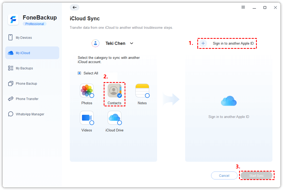The image size is (283, 190).
Task: Select the iCloud Drive app icon
Action: 115,118
